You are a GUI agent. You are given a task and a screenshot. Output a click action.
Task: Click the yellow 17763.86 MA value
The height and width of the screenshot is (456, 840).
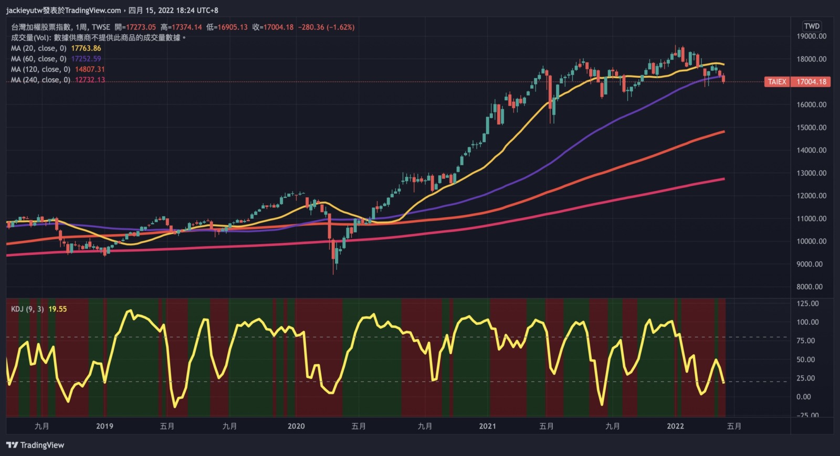point(86,48)
